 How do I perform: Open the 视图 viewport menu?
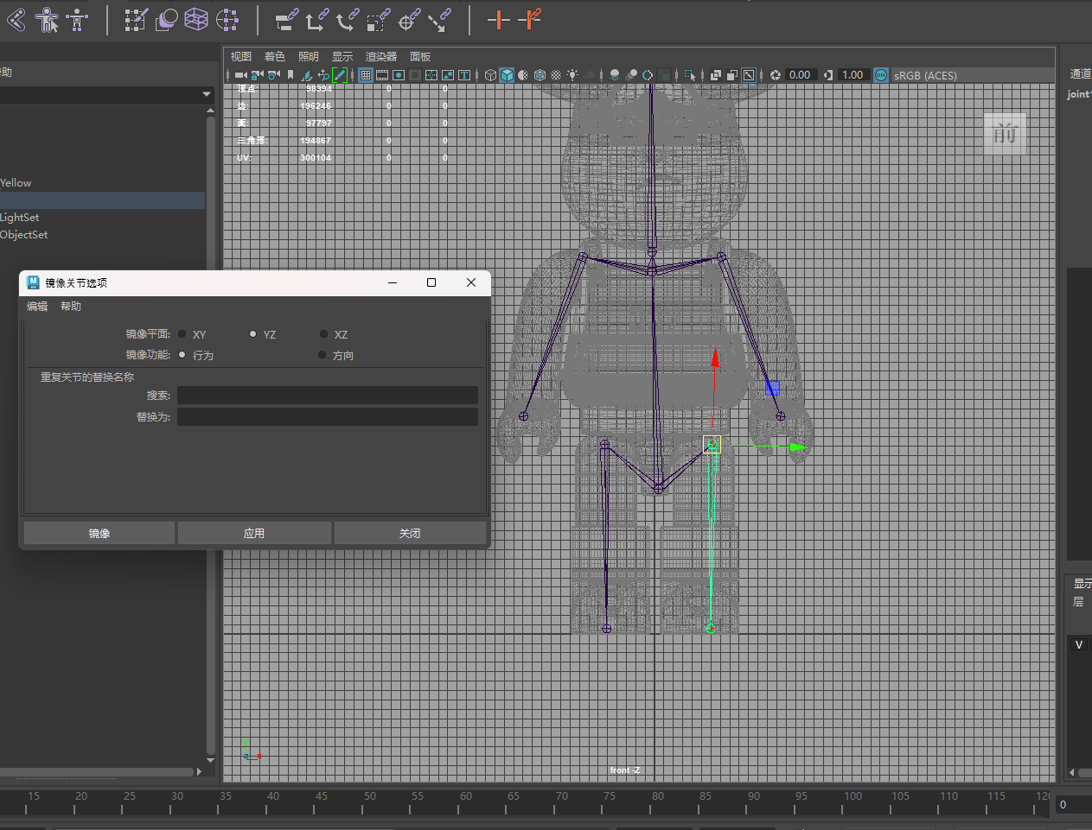240,56
